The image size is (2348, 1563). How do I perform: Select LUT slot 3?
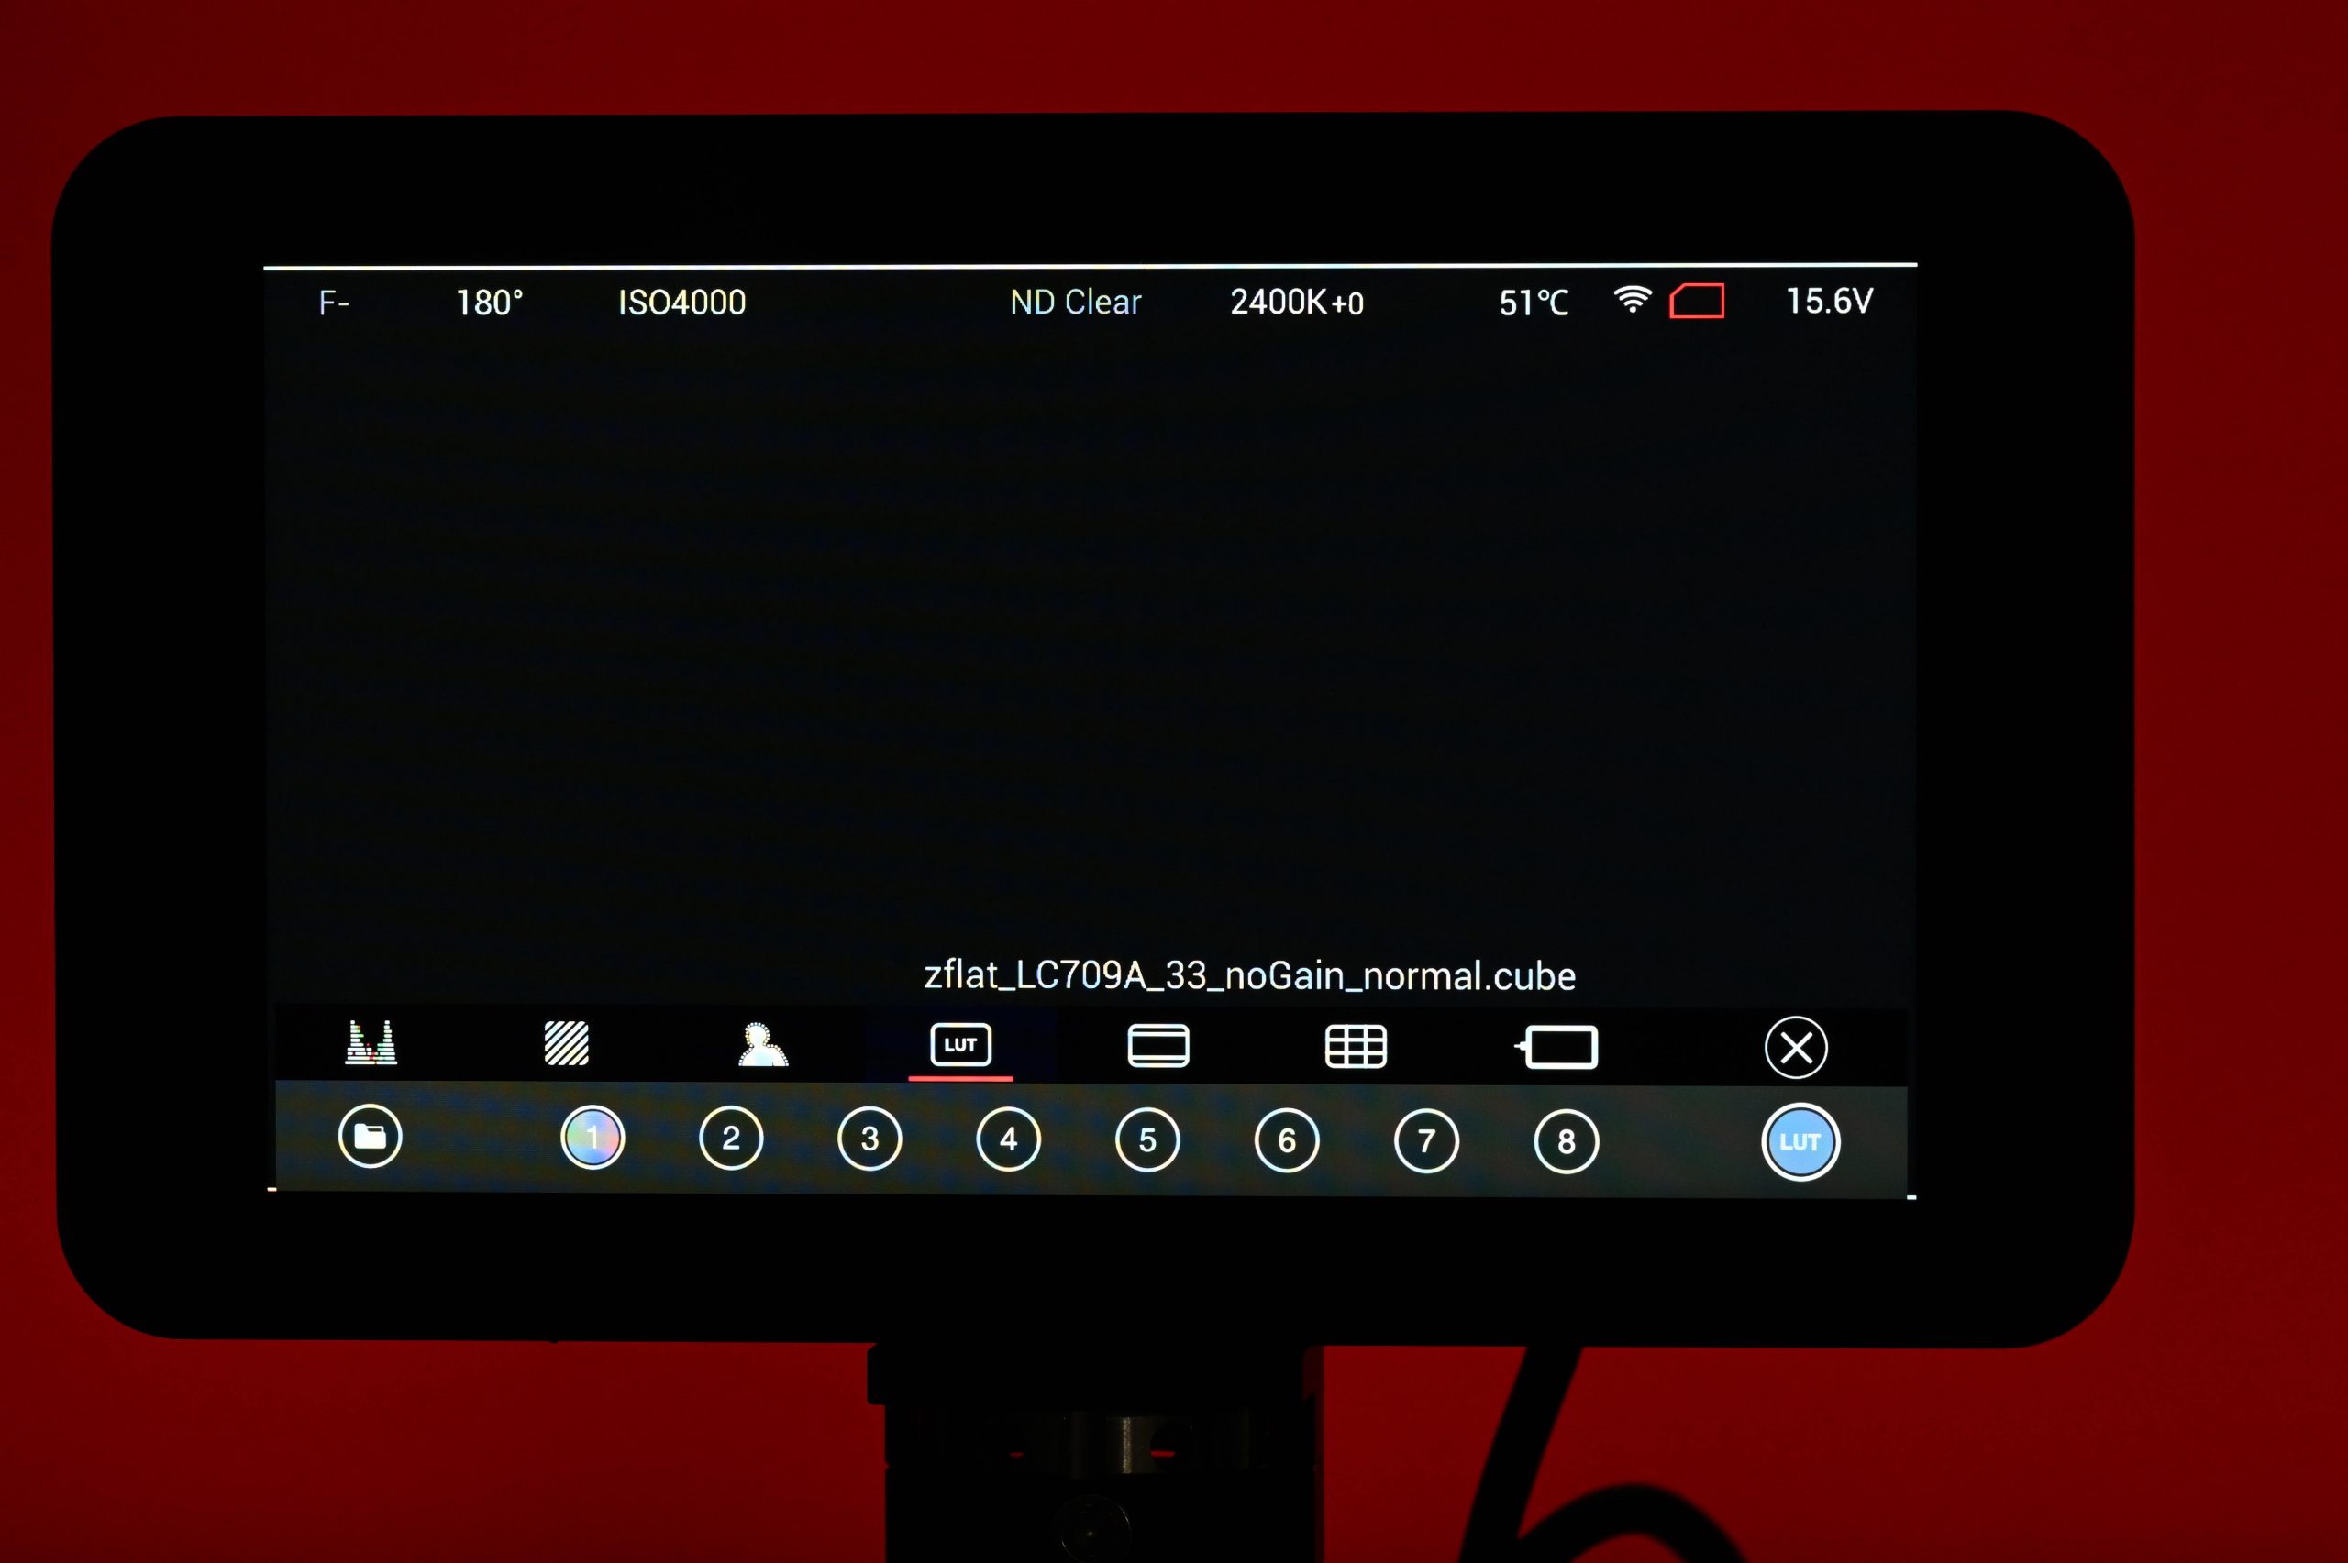(869, 1139)
